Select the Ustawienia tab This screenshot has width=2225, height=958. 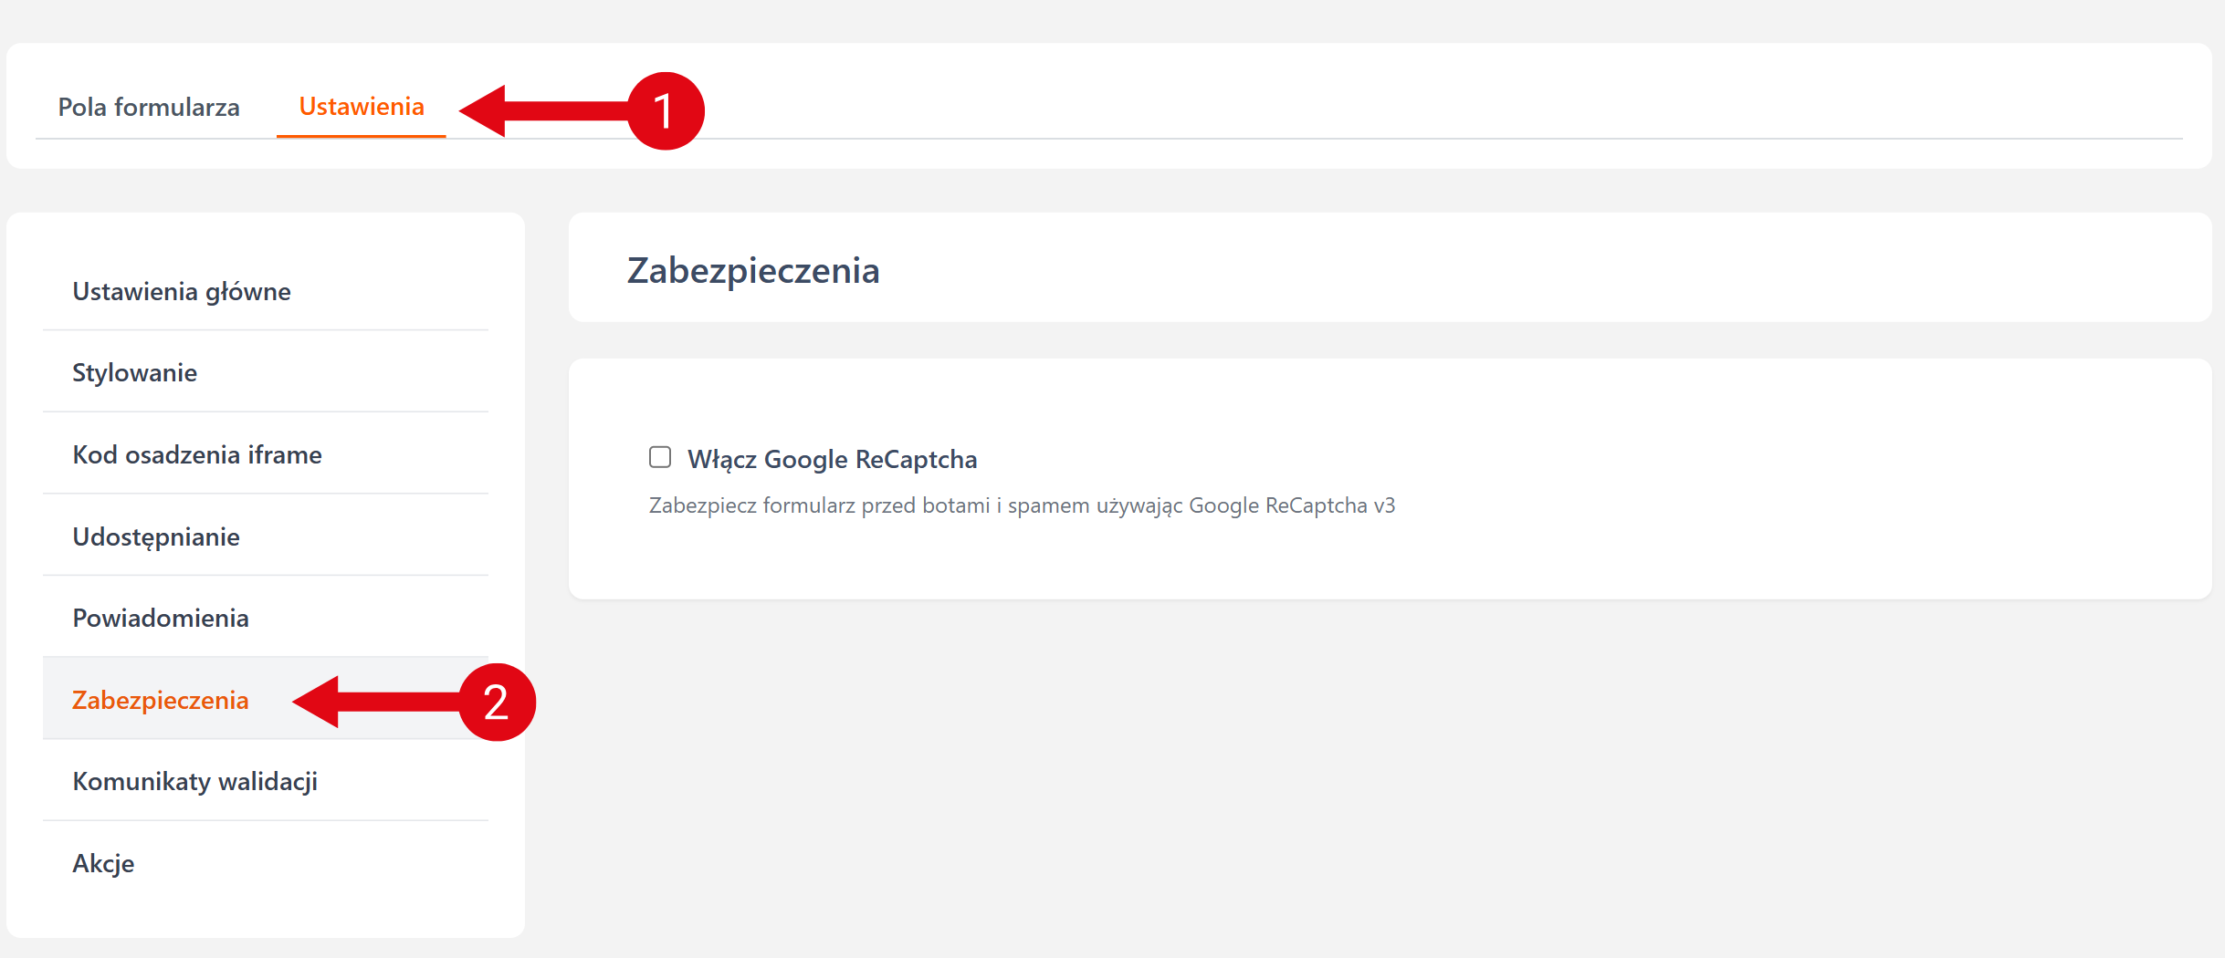coord(362,107)
